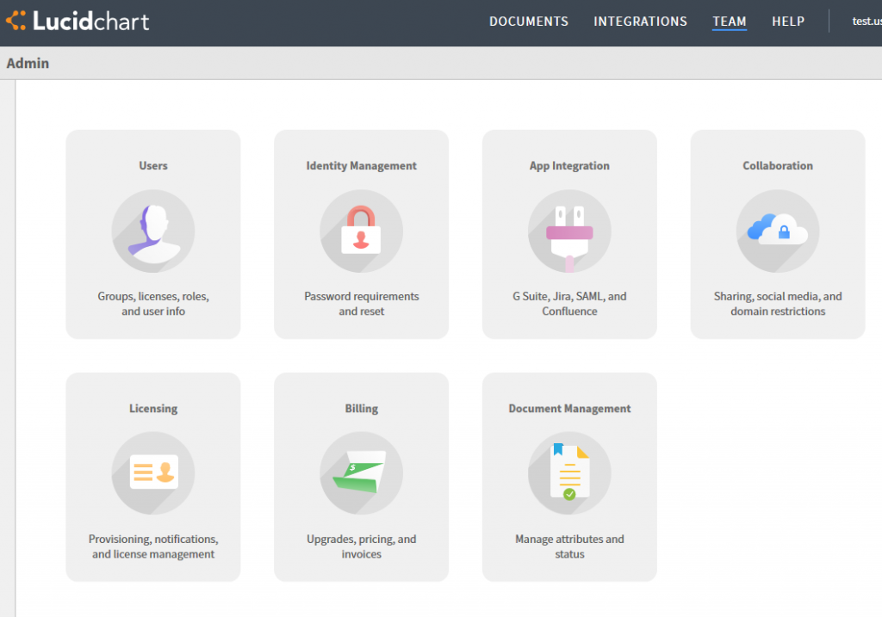Click 'Manage attributes and status' text
882x617 pixels.
point(569,546)
